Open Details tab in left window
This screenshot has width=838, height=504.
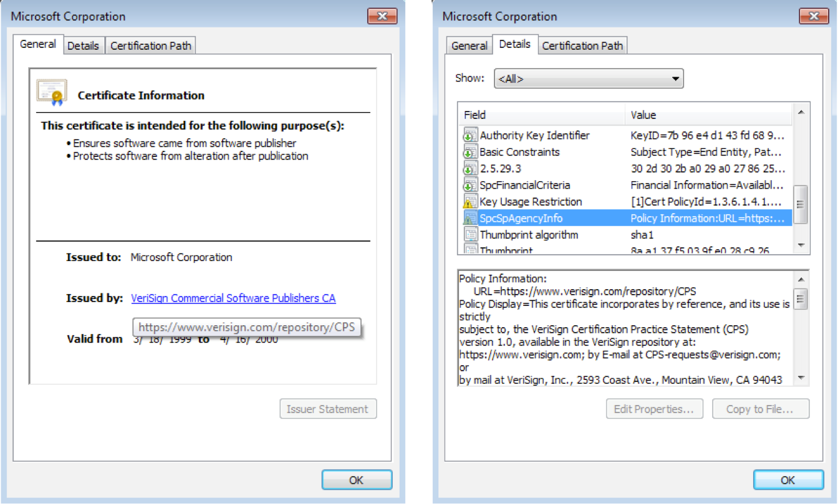click(83, 45)
